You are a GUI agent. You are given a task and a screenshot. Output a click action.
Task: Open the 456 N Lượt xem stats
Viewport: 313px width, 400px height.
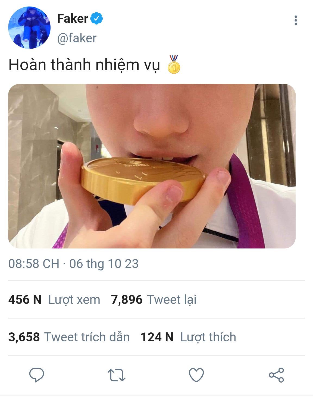[54, 300]
